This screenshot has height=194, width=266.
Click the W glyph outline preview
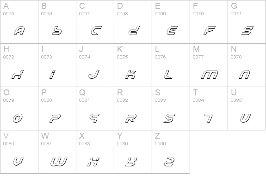click(x=59, y=162)
